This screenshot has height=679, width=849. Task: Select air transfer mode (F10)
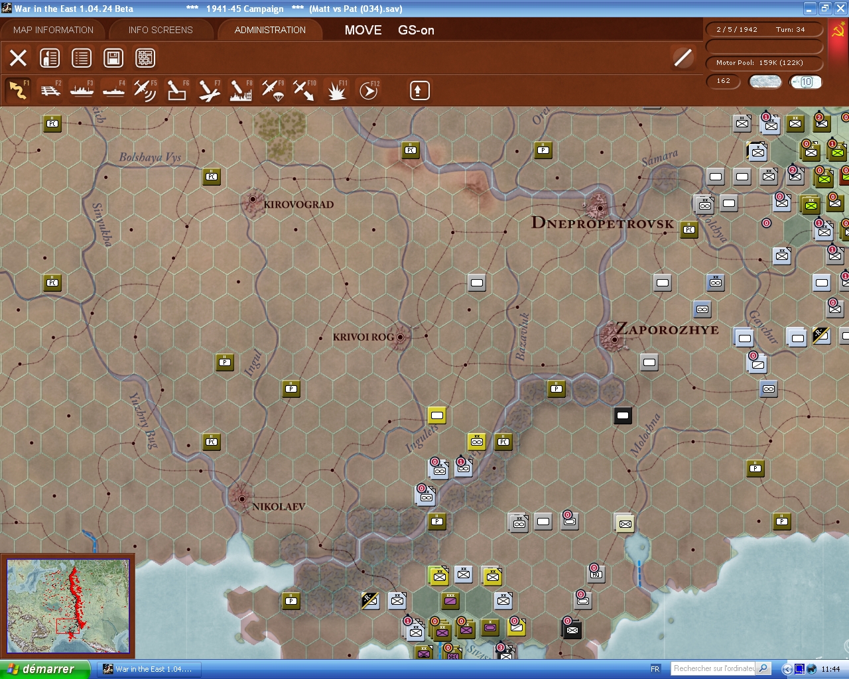coord(304,90)
